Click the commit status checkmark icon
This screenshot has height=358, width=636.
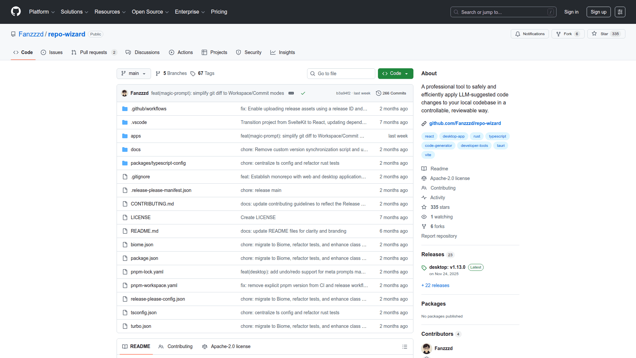(x=303, y=93)
